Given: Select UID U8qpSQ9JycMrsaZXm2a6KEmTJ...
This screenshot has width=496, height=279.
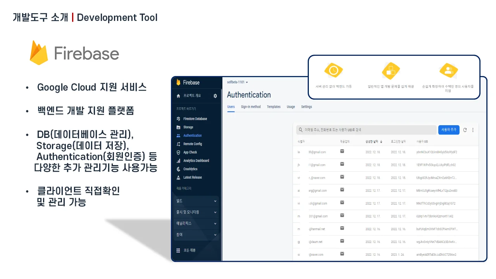Looking at the screenshot, I should 436,178.
